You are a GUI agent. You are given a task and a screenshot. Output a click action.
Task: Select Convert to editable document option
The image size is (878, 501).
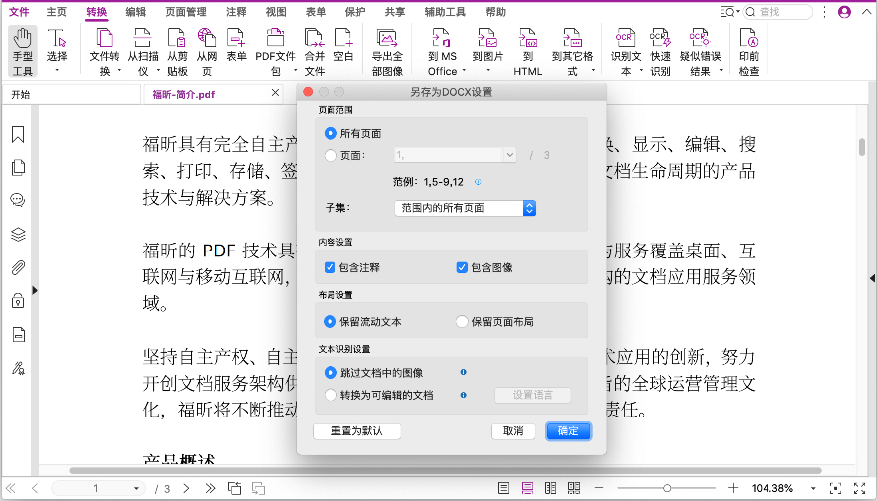click(x=330, y=395)
